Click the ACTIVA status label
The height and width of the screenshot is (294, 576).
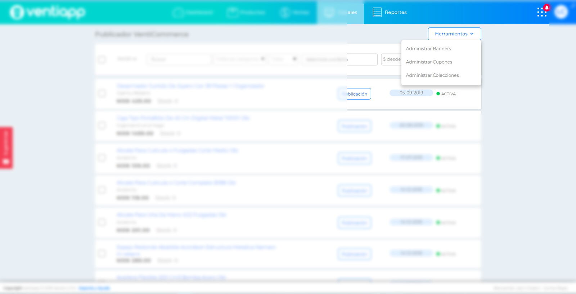(449, 94)
